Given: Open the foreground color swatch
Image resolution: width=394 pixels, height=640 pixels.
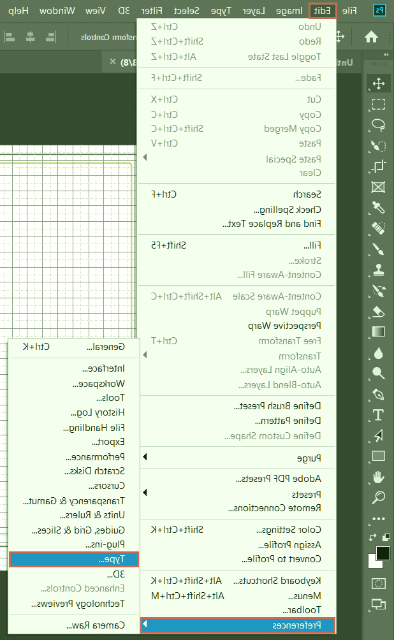Looking at the screenshot, I should (383, 553).
